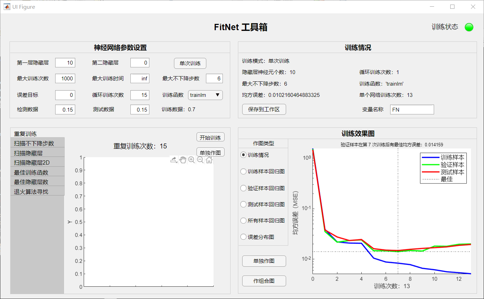Select the zoom out magnifier tool
This screenshot has height=299, width=484.
click(x=200, y=160)
